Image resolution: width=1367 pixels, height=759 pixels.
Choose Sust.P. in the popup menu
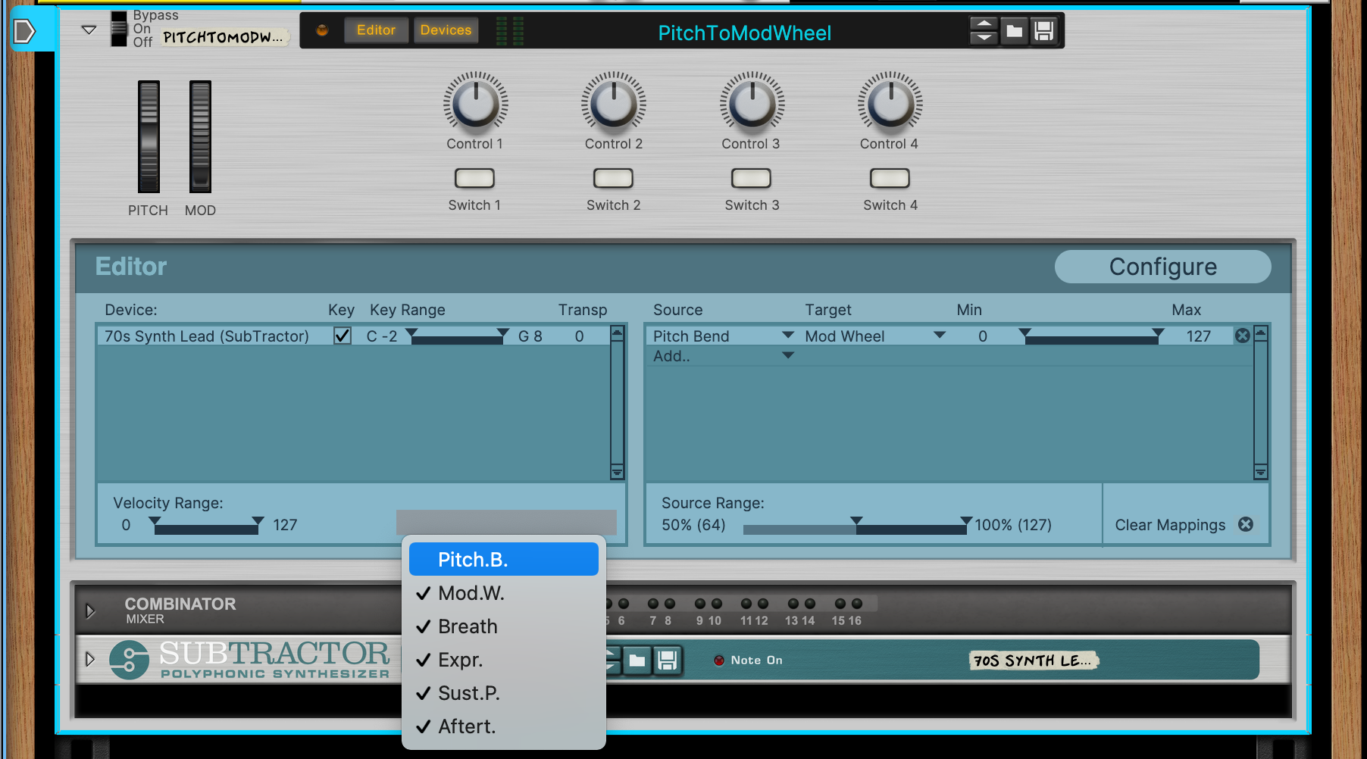point(504,693)
